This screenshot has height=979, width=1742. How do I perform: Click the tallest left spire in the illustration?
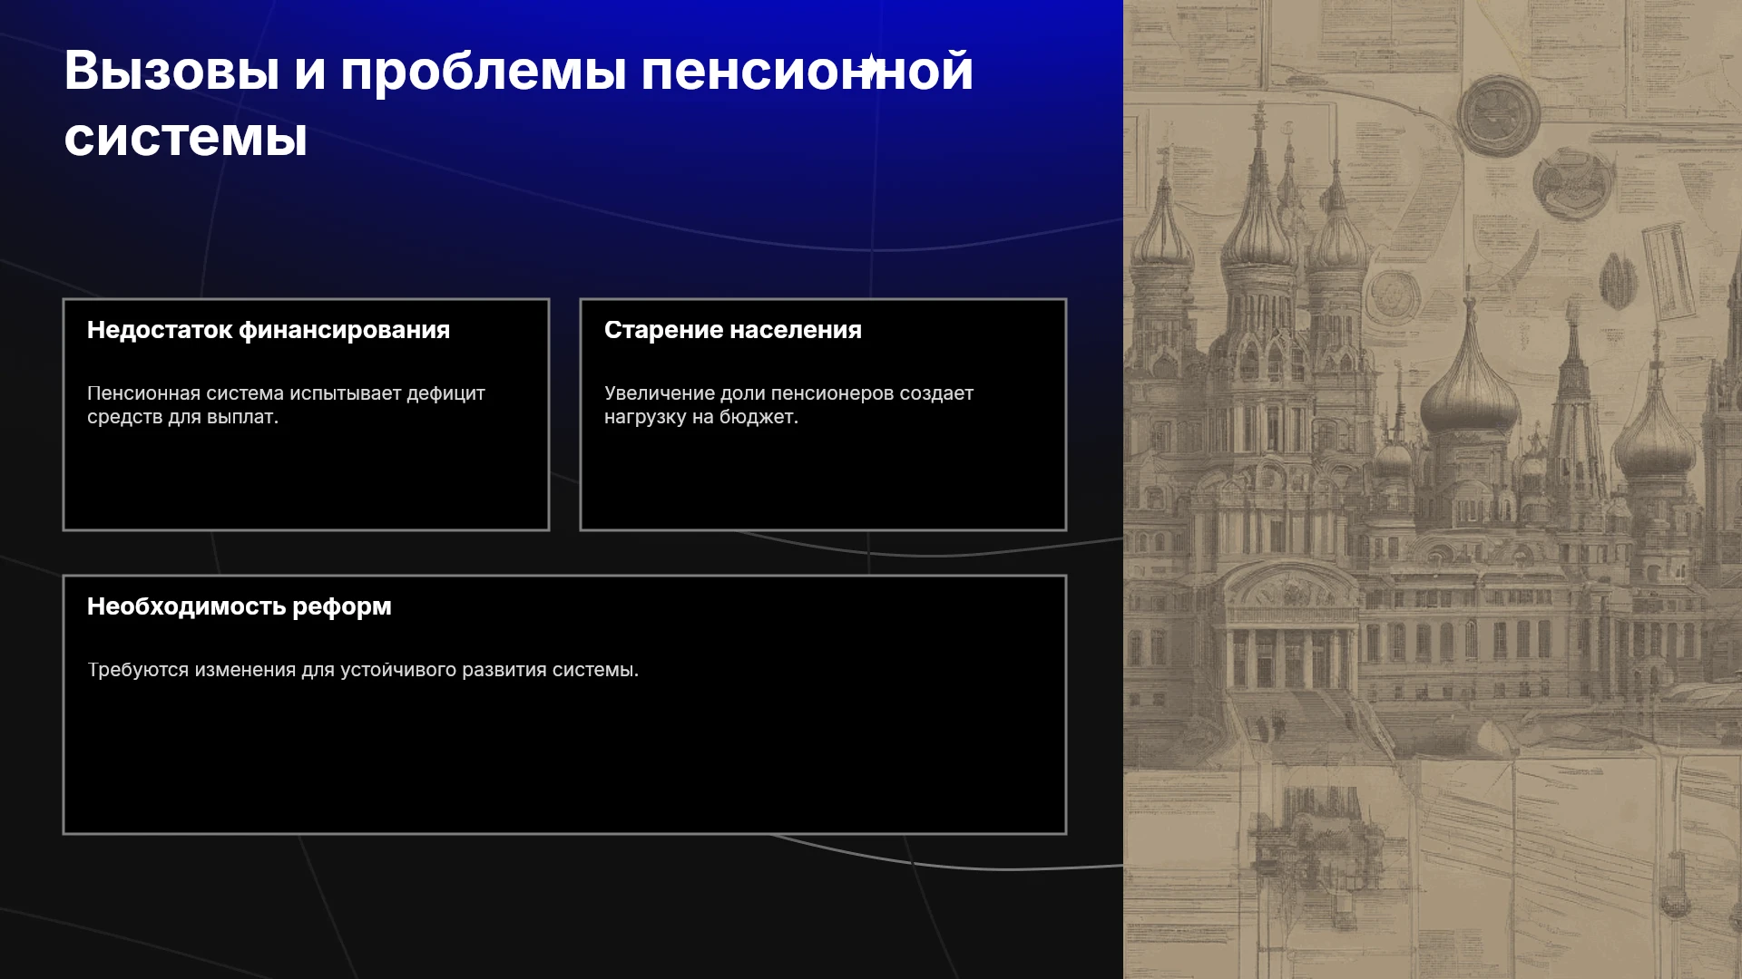pos(1259,181)
